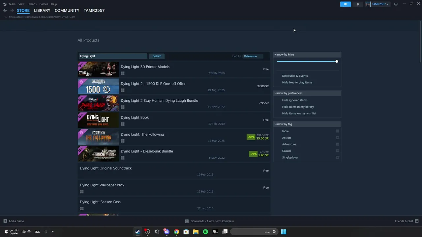Exclude the Casual tag via minus button
The image size is (422, 237).
click(338, 151)
